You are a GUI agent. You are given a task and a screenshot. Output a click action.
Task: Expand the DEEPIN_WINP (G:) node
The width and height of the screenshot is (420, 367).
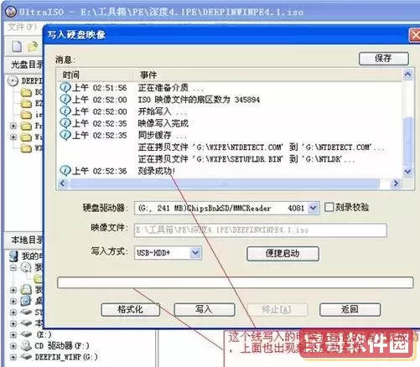13,357
